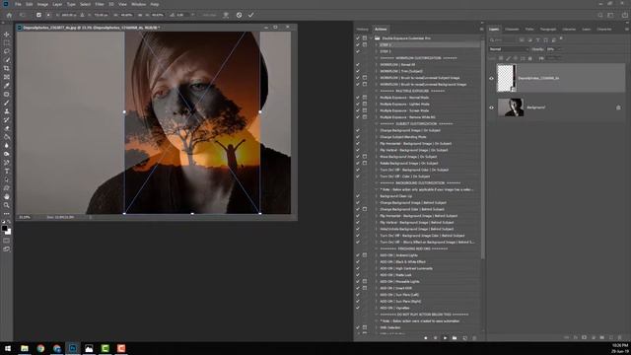631x355 pixels.
Task: Expand the STEP 1 action
Action: pos(377,44)
